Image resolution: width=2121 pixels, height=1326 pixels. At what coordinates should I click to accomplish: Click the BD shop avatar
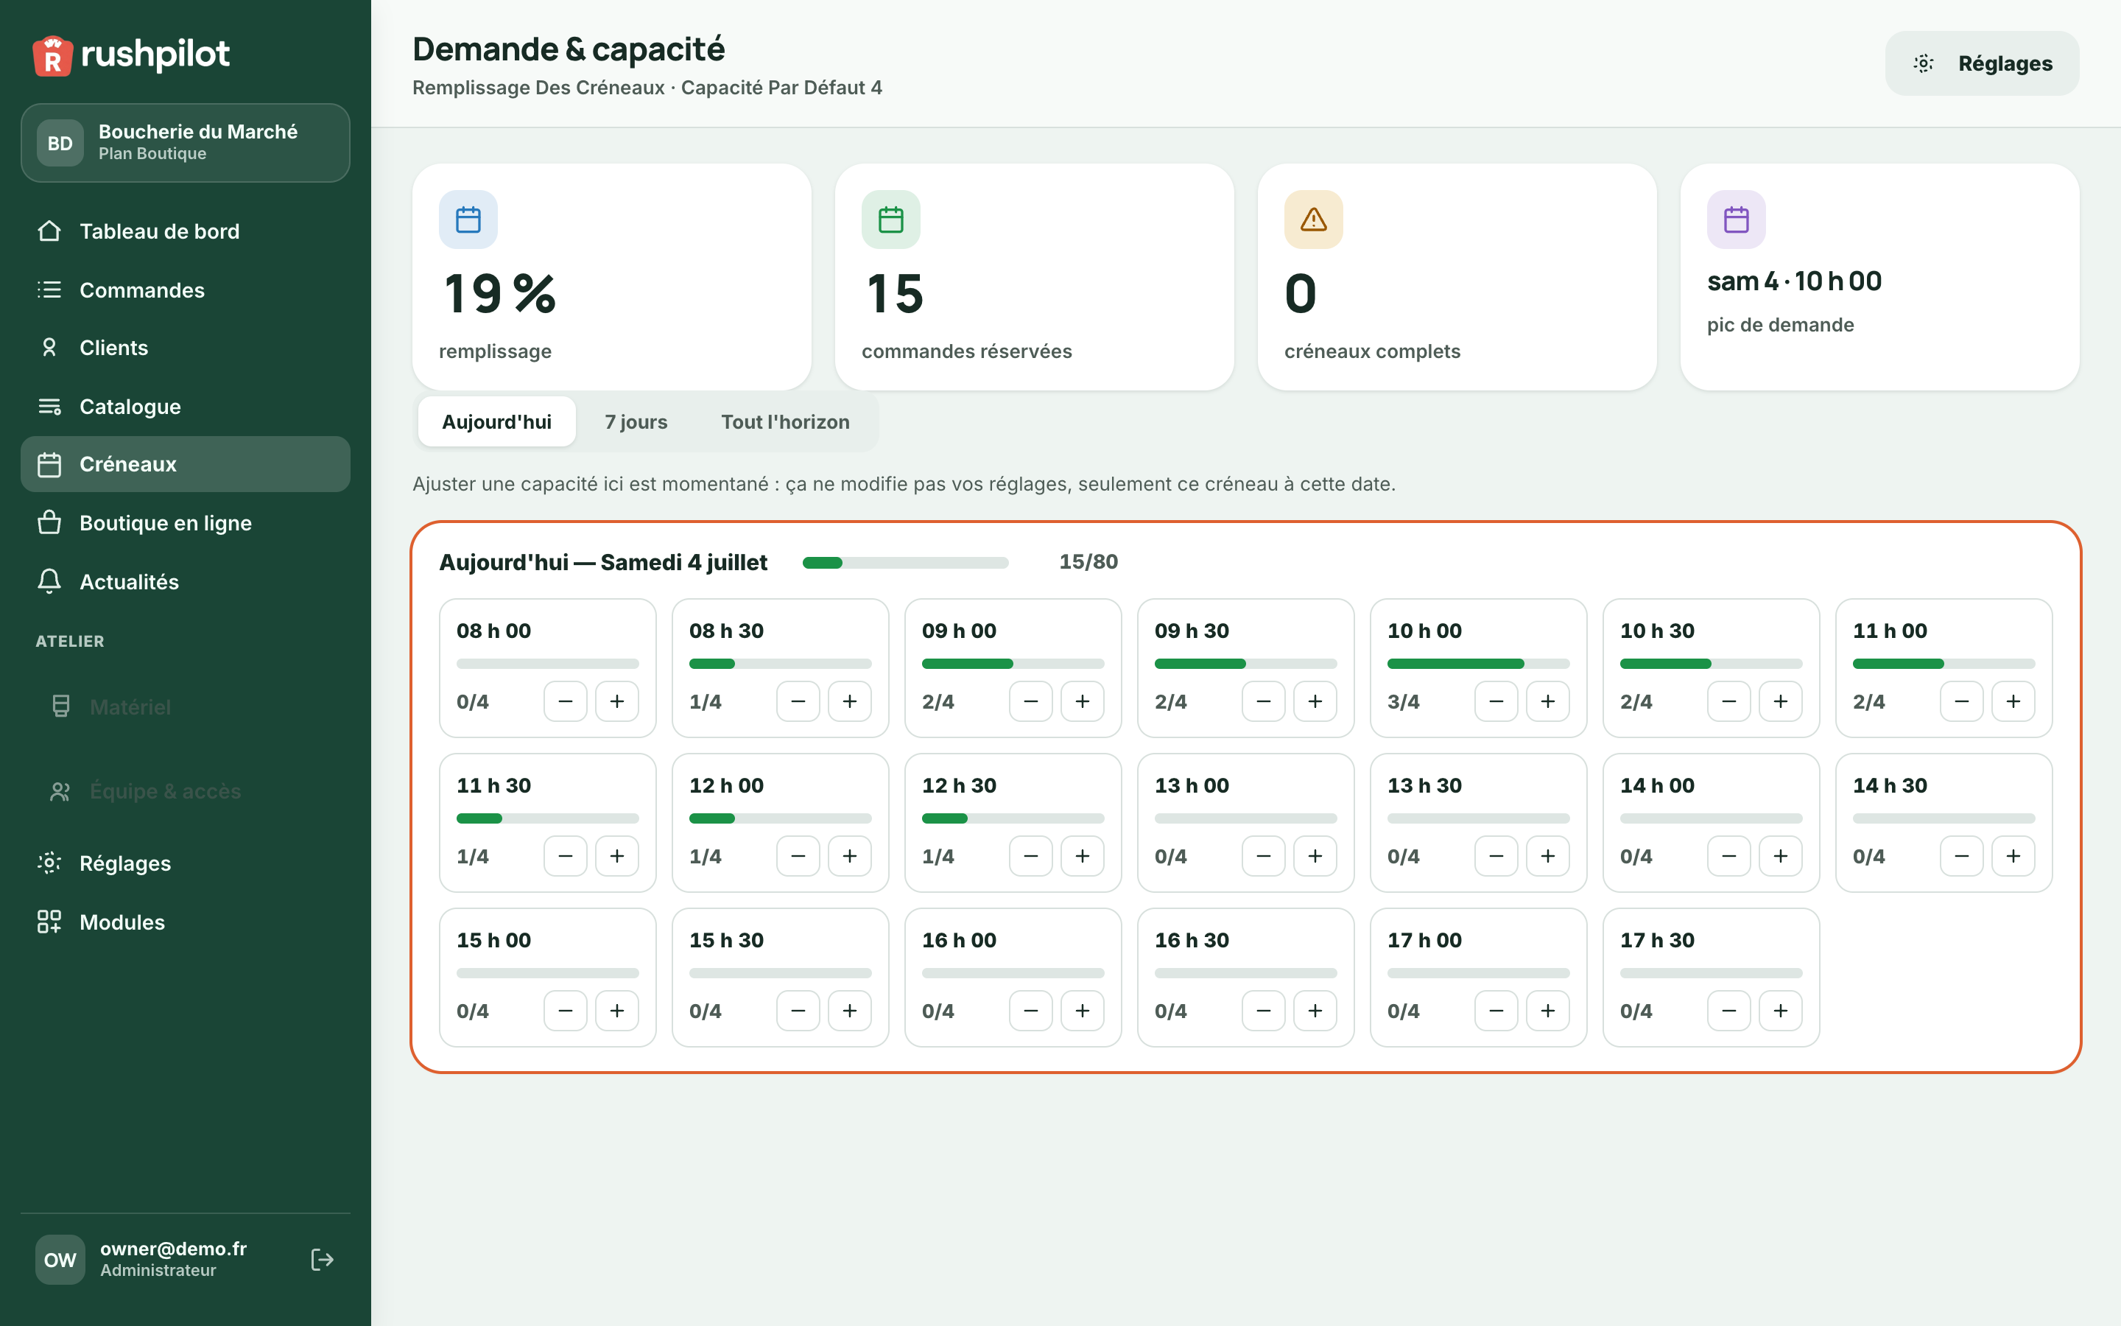coord(60,143)
